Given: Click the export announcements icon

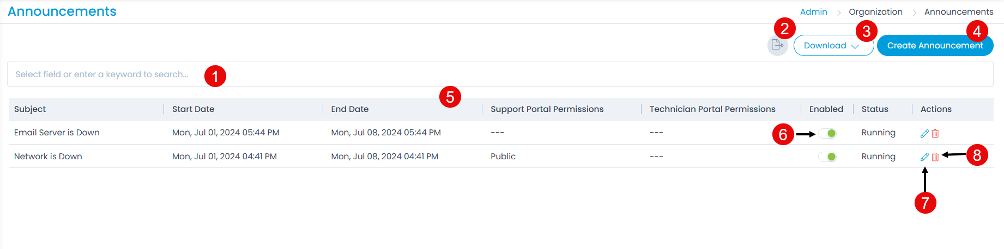Looking at the screenshot, I should tap(777, 45).
